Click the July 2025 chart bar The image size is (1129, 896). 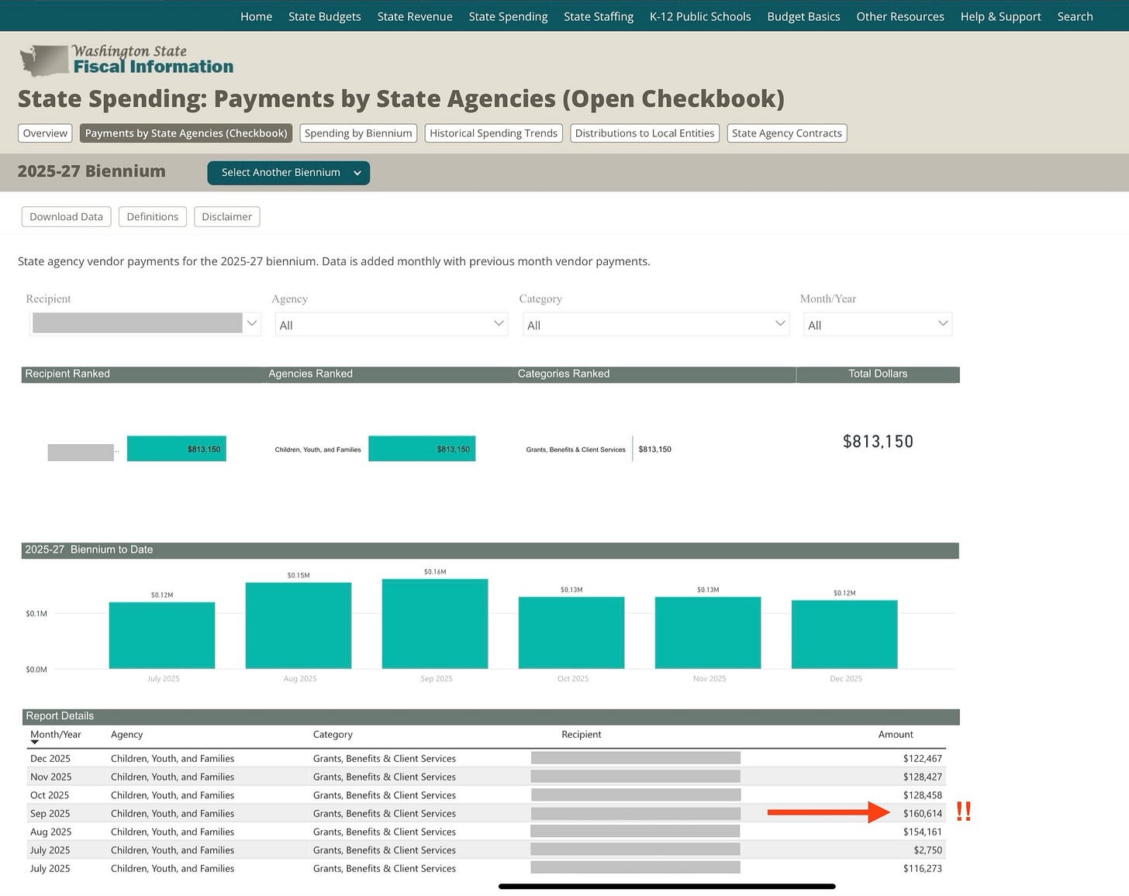(162, 636)
